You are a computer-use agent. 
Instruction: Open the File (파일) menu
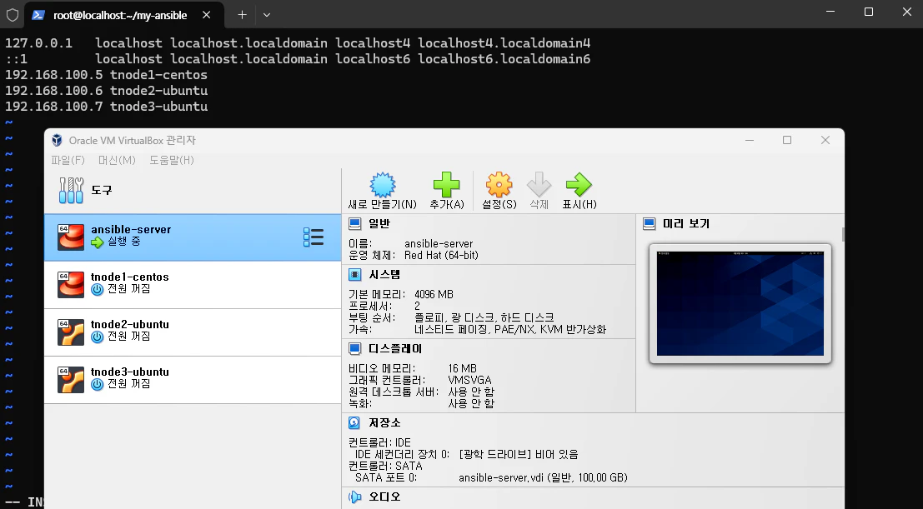[68, 160]
